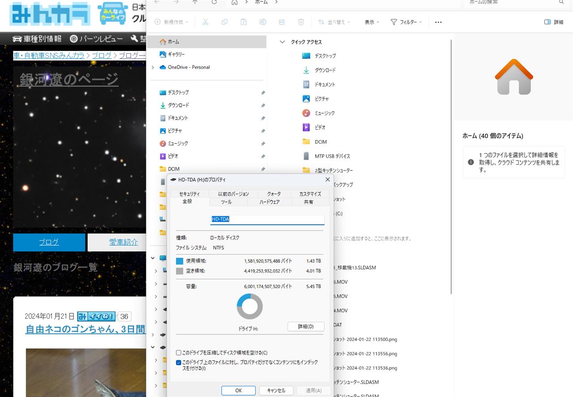573x397 pixels.
Task: Uncheck the index file contents checkbox
Action: click(x=179, y=363)
